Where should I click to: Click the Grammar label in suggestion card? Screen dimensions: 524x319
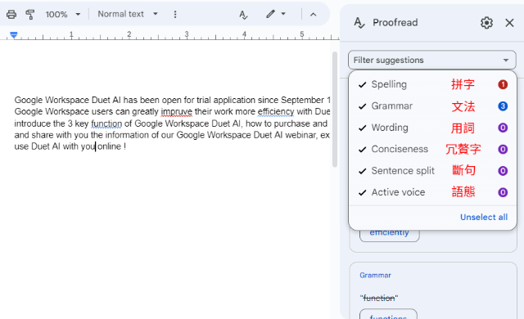[375, 276]
